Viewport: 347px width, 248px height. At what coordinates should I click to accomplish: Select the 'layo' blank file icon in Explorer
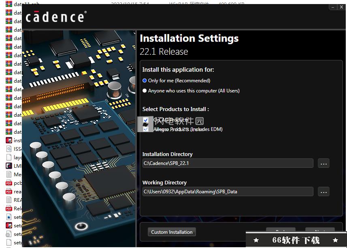click(x=9, y=157)
